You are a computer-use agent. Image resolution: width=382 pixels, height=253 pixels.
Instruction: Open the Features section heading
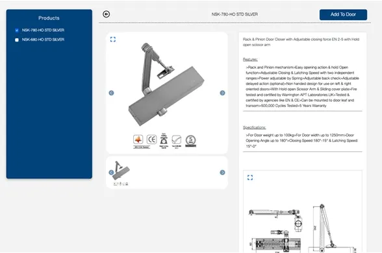pos(250,60)
